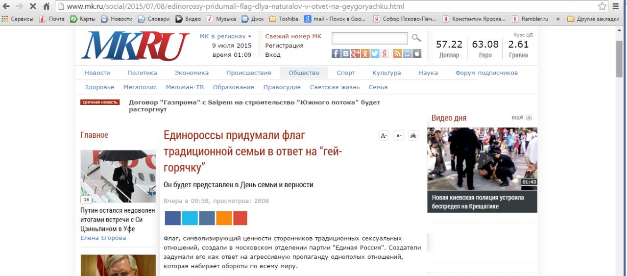Viewport: 627px width, 276px height.
Task: Open Chrome hamburger menu
Action: click(x=616, y=6)
